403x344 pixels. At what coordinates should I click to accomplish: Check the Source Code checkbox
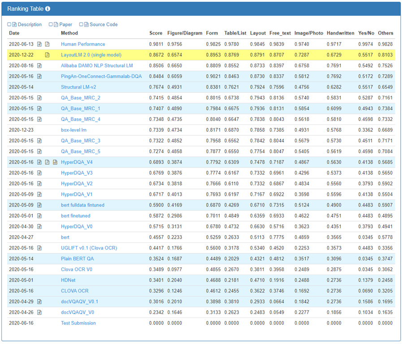(81, 25)
